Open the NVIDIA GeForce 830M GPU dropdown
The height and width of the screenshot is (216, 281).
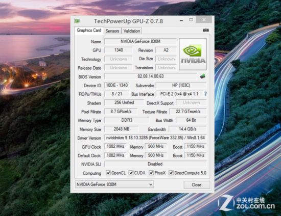coord(114,184)
